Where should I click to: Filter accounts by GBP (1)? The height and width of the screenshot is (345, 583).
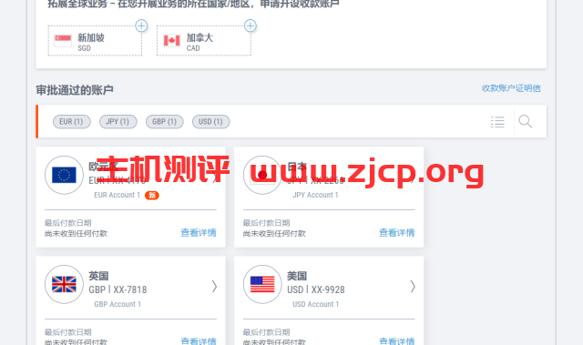tap(164, 122)
